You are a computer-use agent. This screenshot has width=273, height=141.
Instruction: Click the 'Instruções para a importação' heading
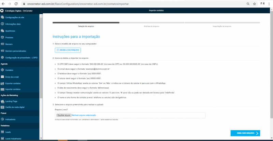coord(76,37)
